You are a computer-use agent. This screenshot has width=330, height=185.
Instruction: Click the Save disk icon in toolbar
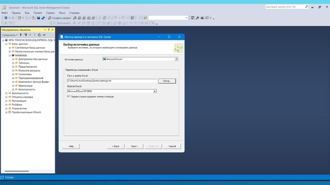point(39,18)
